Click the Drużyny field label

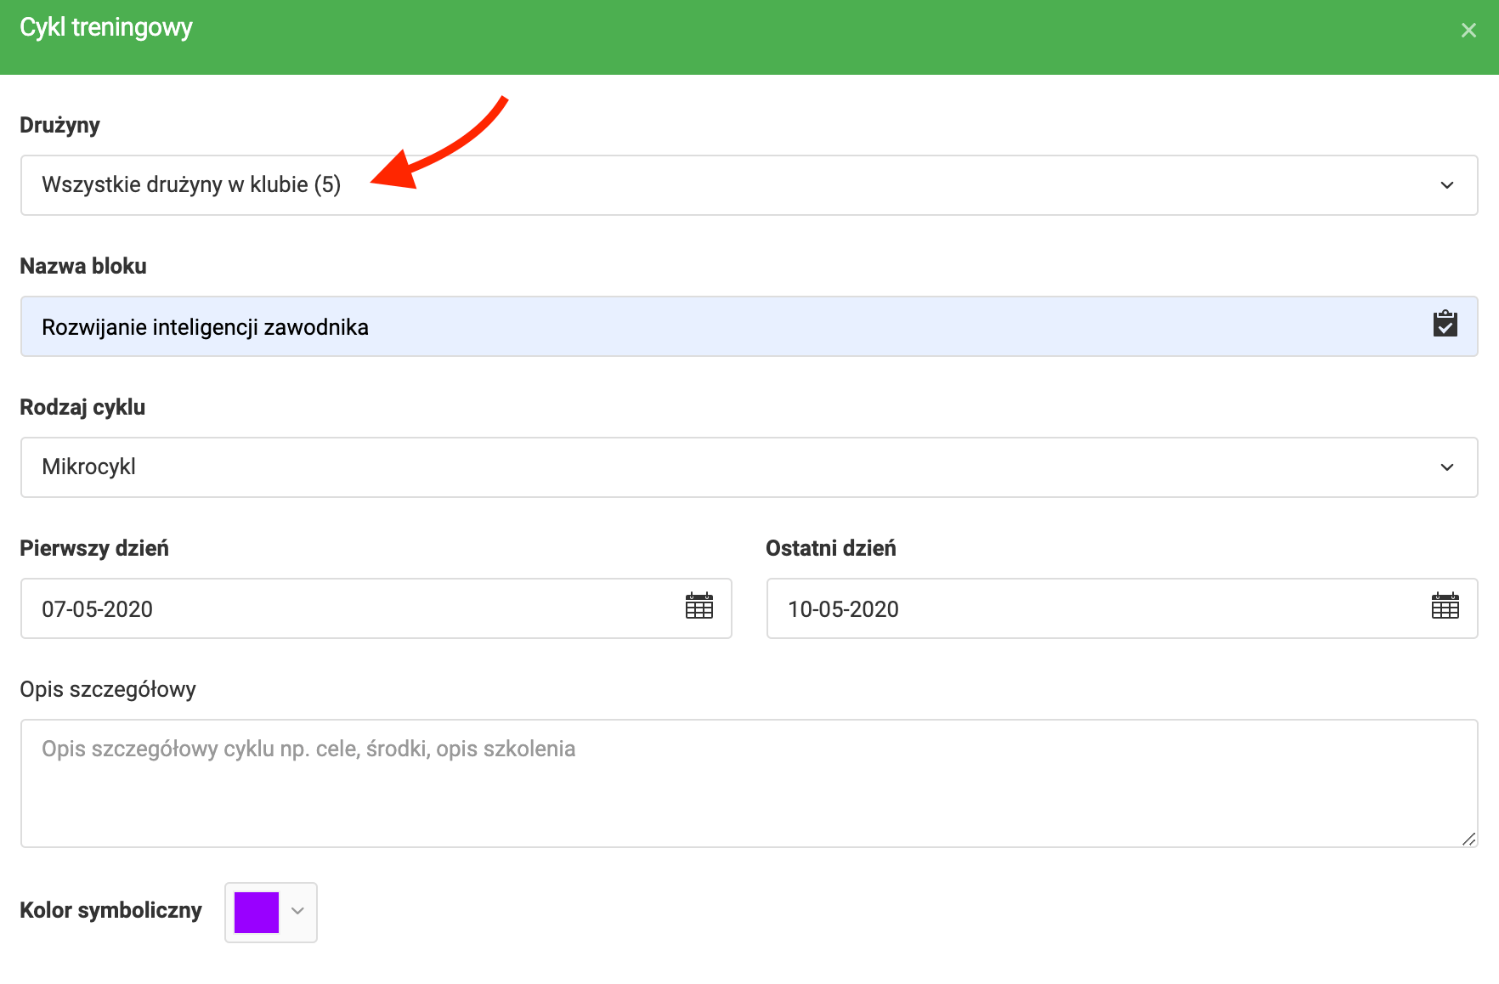click(x=59, y=125)
